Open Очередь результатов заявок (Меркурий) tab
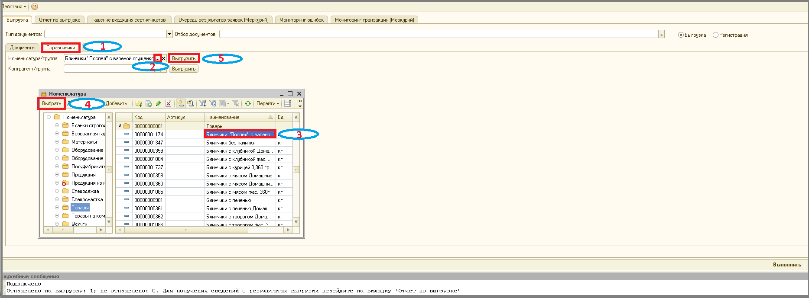 pyautogui.click(x=224, y=20)
